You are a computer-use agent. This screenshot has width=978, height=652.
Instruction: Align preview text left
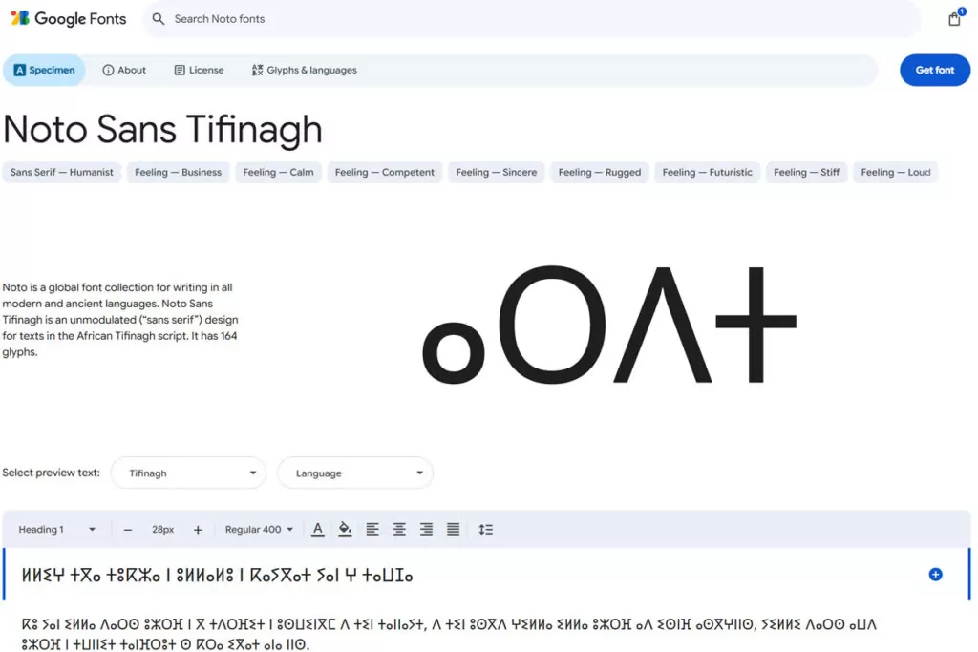[x=372, y=529]
